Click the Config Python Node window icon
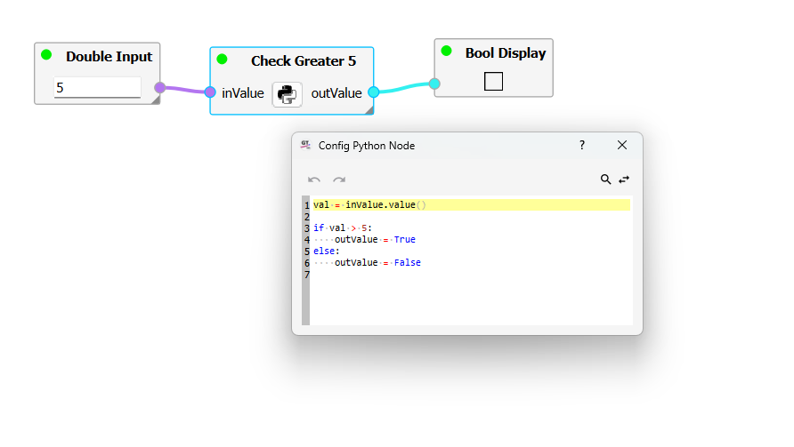 pos(305,145)
